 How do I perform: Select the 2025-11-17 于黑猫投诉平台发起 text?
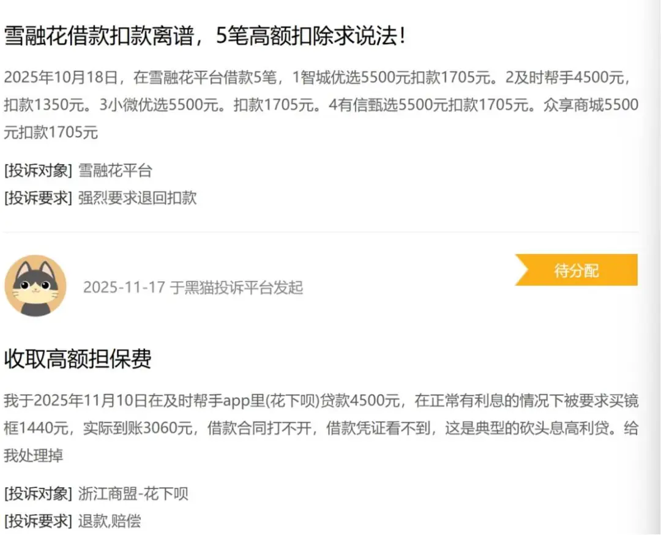[x=193, y=288]
